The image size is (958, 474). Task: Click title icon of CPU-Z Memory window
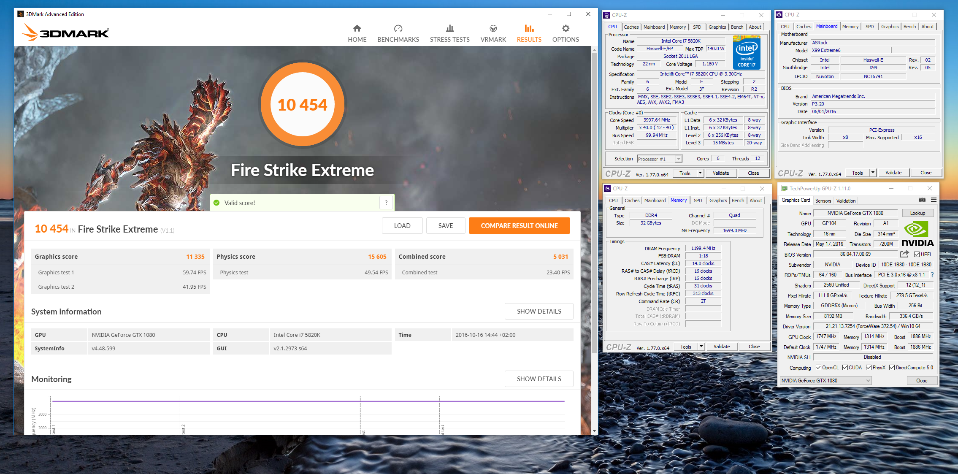pos(608,188)
